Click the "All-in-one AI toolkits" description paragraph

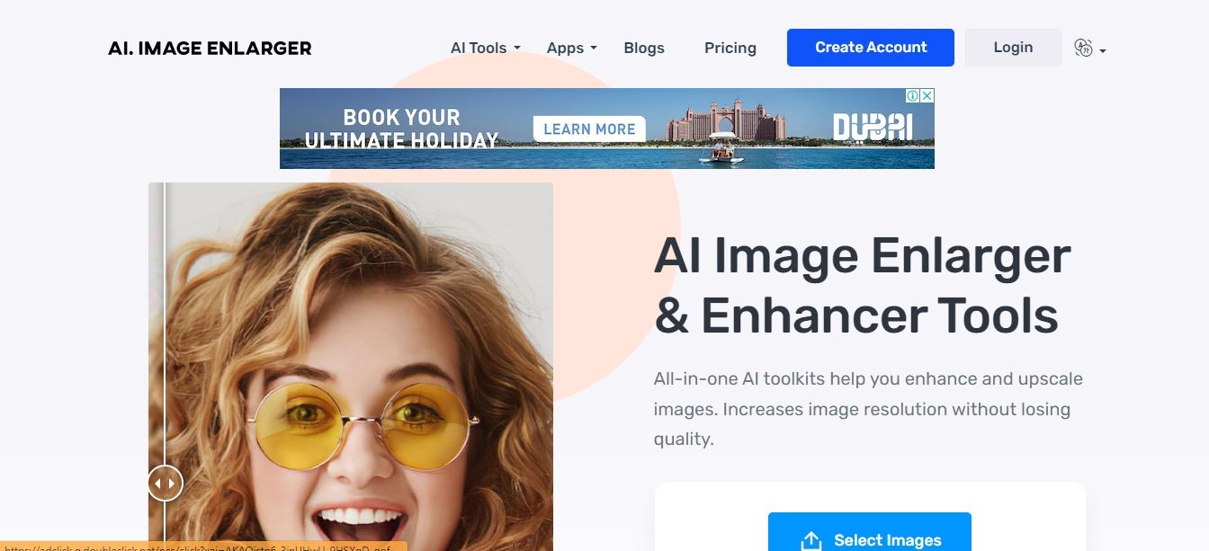(x=869, y=409)
